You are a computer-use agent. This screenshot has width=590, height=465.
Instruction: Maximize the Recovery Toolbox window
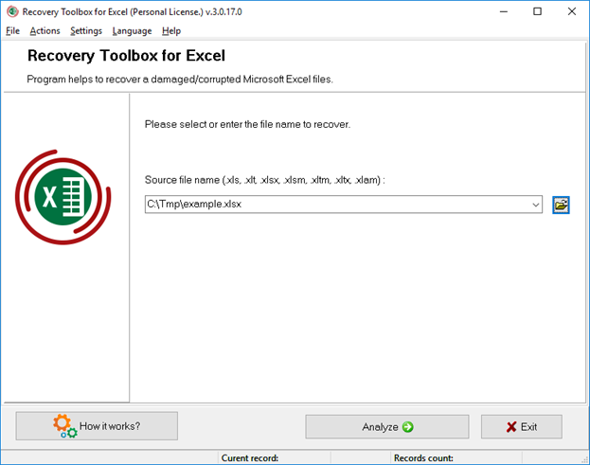click(537, 11)
